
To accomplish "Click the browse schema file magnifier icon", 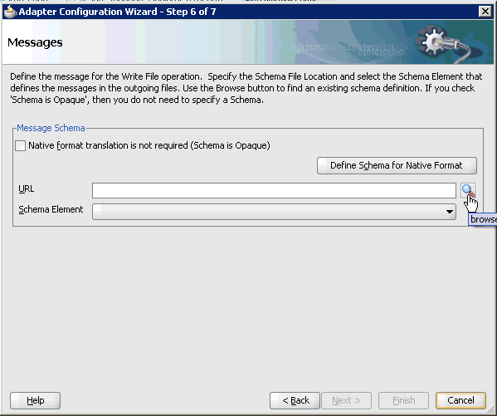I will [x=468, y=191].
